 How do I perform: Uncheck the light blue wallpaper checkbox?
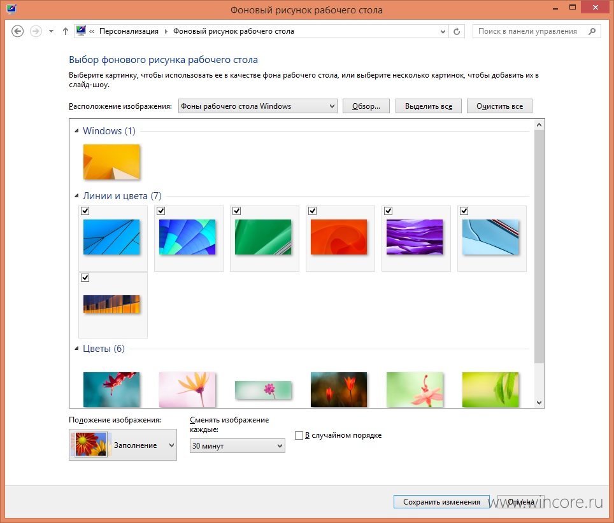[464, 211]
